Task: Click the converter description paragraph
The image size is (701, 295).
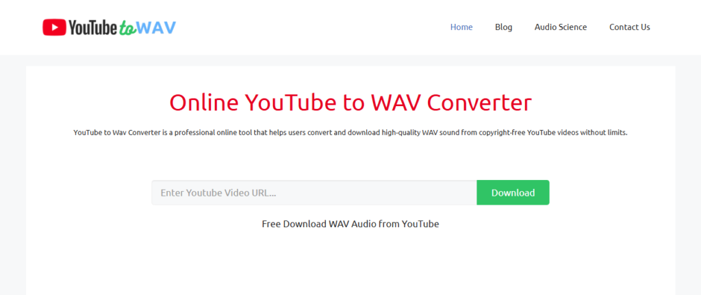Action: point(350,133)
